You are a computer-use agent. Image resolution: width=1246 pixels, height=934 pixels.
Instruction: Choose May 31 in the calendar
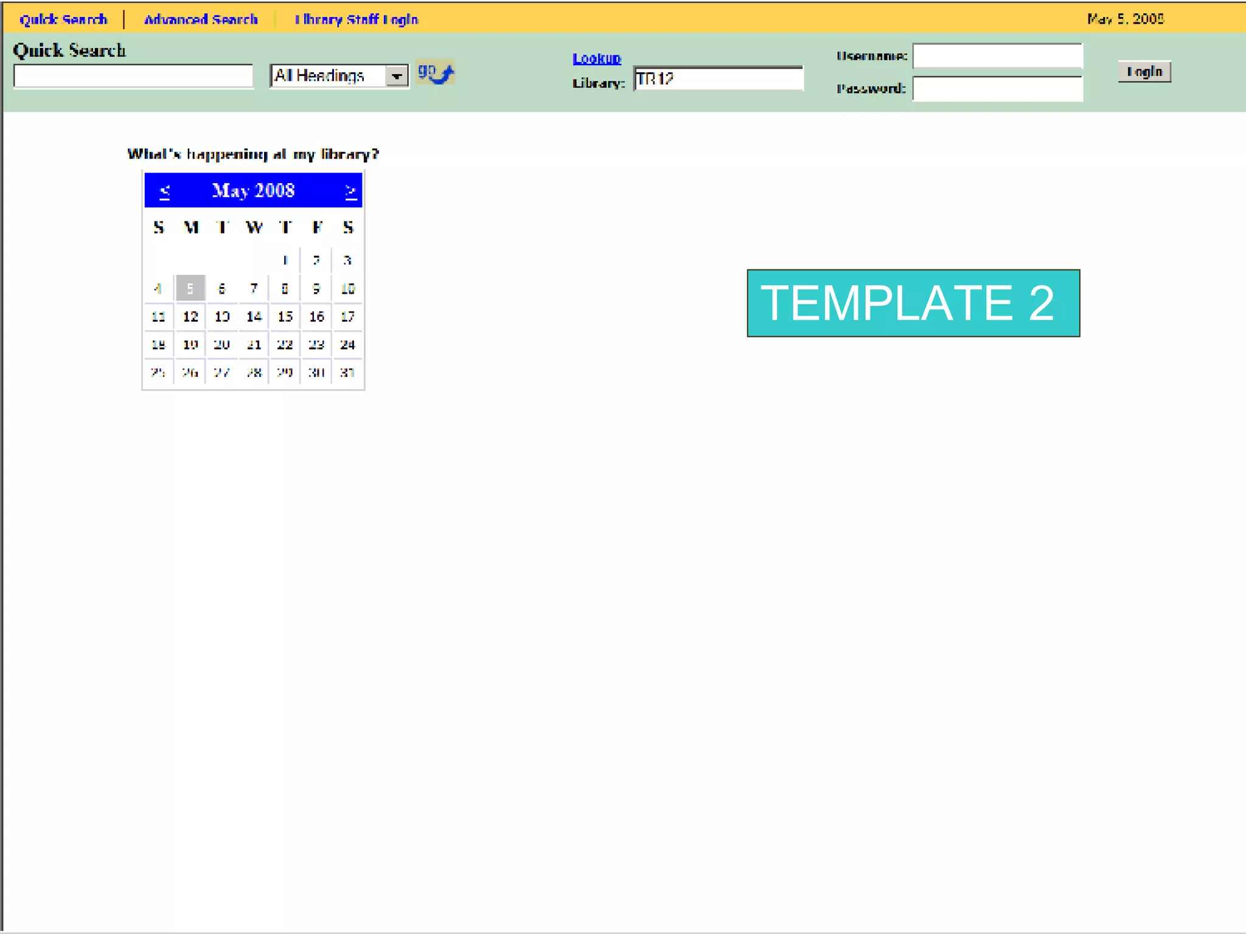[x=347, y=373]
